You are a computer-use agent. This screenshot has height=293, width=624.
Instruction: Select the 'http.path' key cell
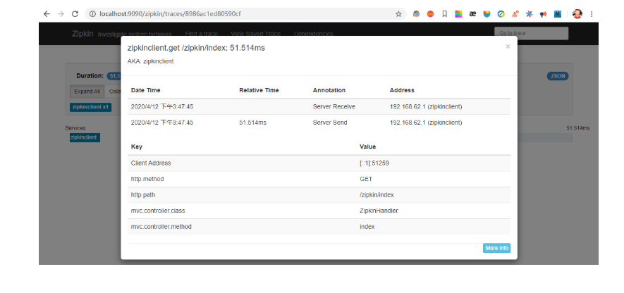[x=144, y=195]
